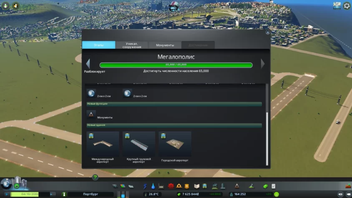Viewport: 352px width, 198px height.
Task: Click the RCI demand bars
Action: click(x=123, y=194)
